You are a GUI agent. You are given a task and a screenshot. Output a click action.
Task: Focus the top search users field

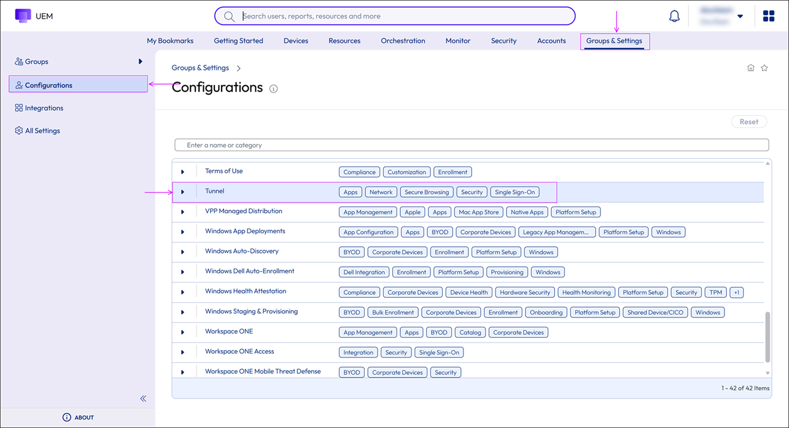[395, 17]
